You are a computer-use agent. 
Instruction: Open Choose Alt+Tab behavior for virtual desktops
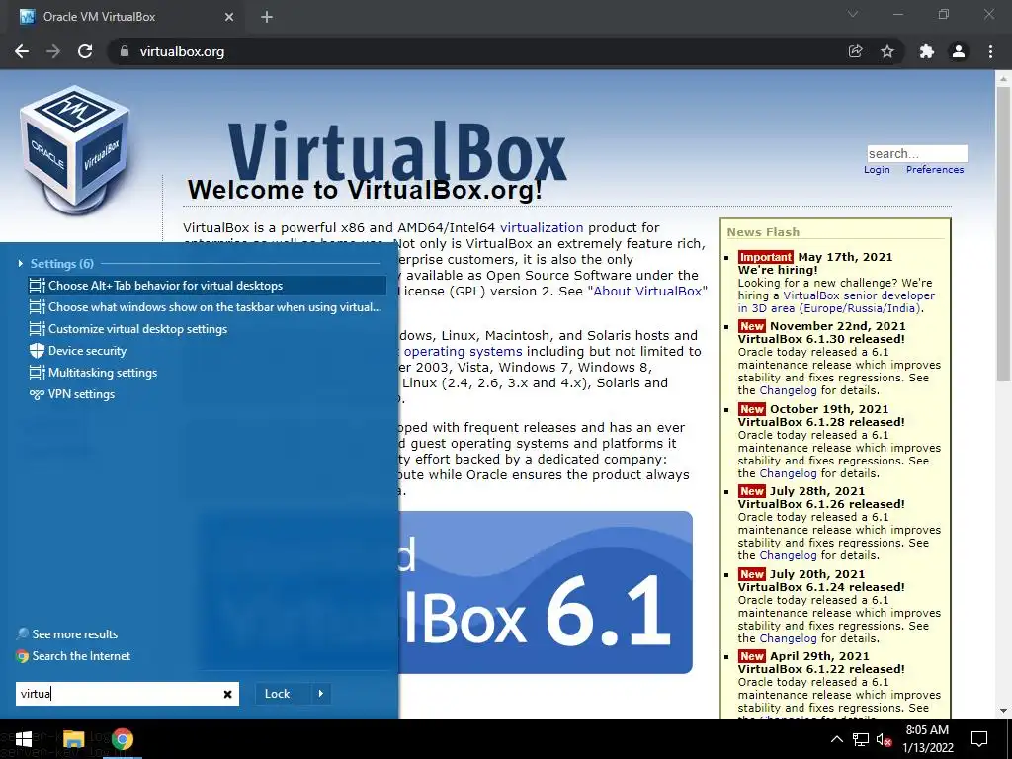coord(208,286)
